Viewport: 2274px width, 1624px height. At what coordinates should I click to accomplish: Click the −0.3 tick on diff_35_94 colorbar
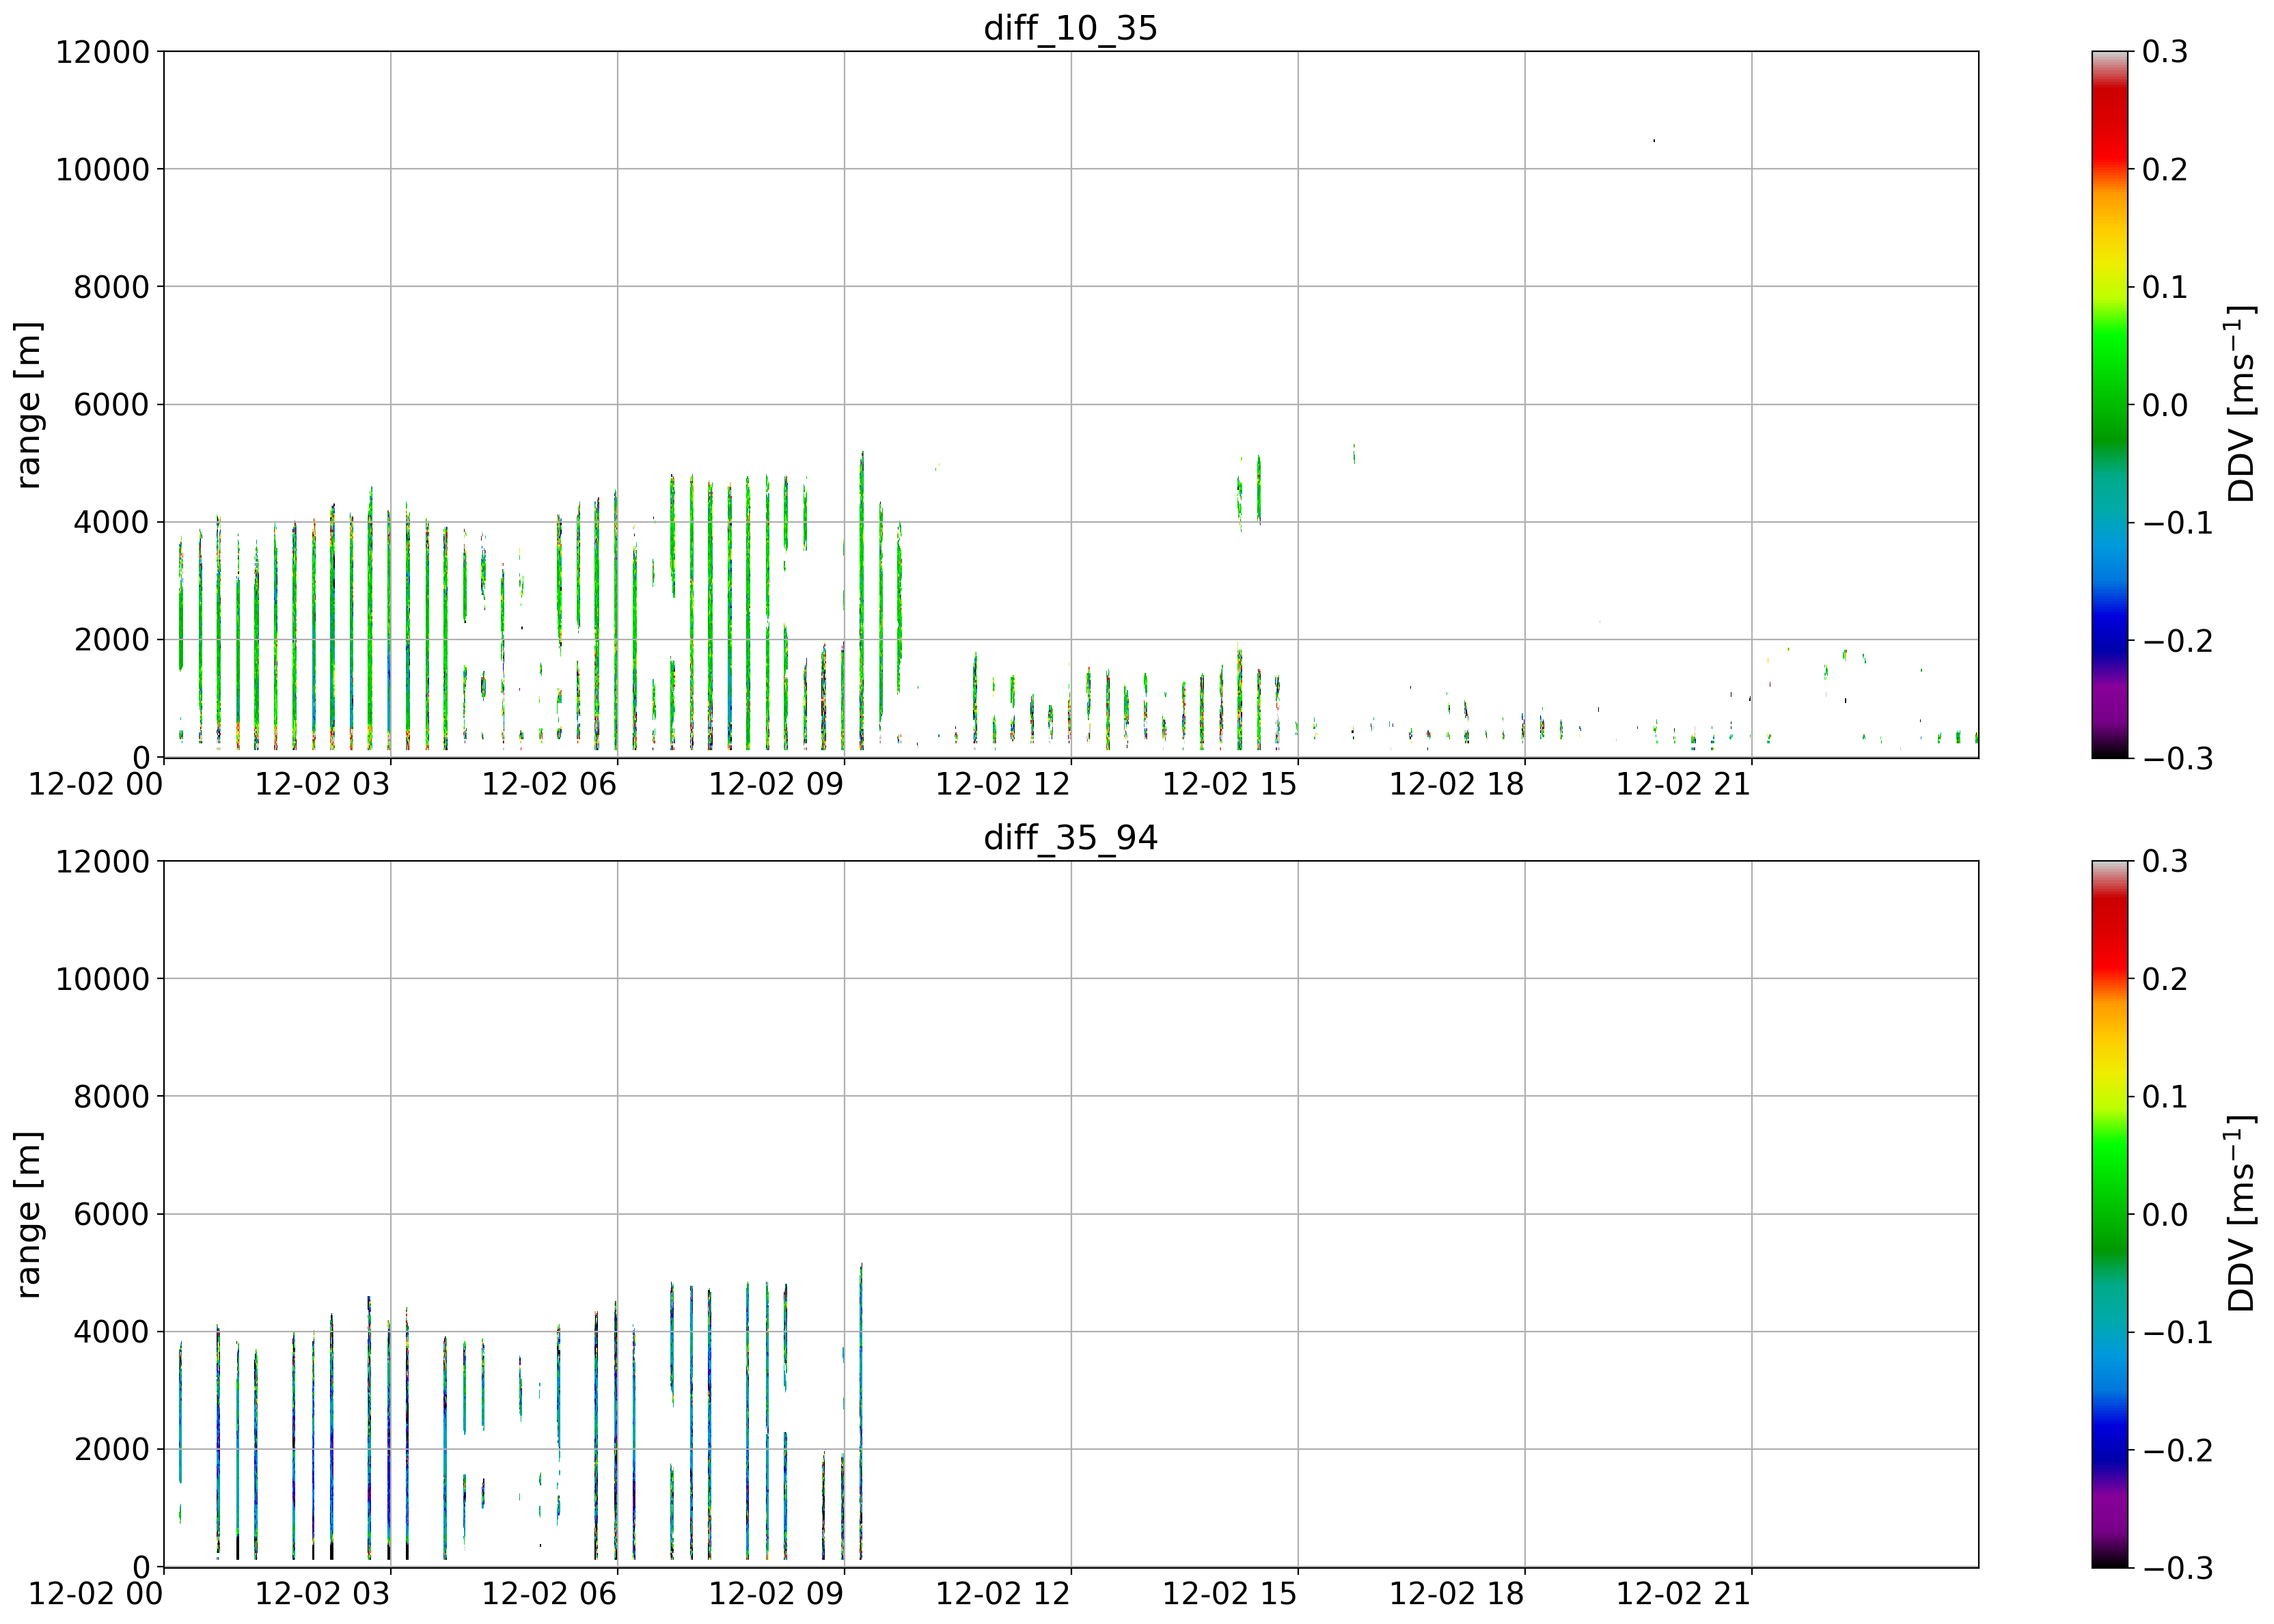point(2178,1568)
